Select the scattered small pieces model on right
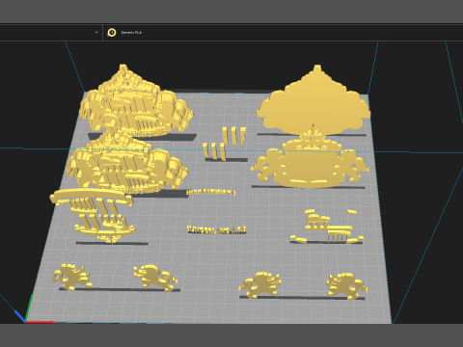Viewport: 463px width, 347px height. tap(327, 227)
